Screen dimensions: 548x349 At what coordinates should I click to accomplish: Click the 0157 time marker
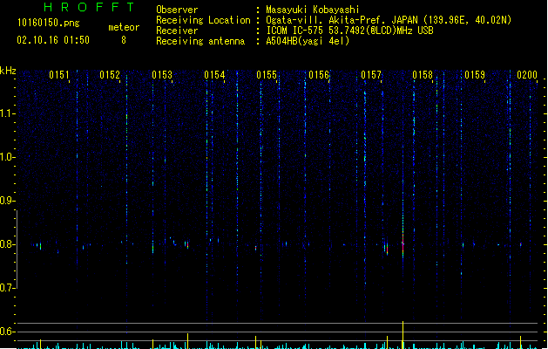click(x=371, y=75)
